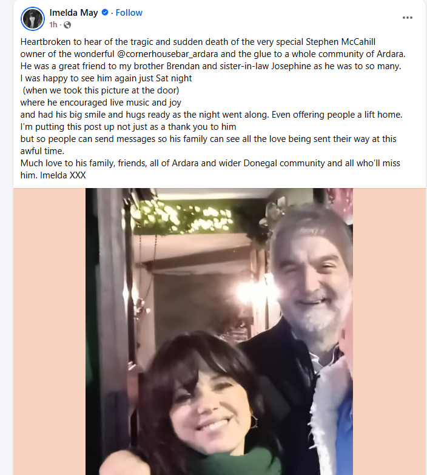The width and height of the screenshot is (427, 475).
Task: Click the 1h post timestamp
Action: point(53,25)
